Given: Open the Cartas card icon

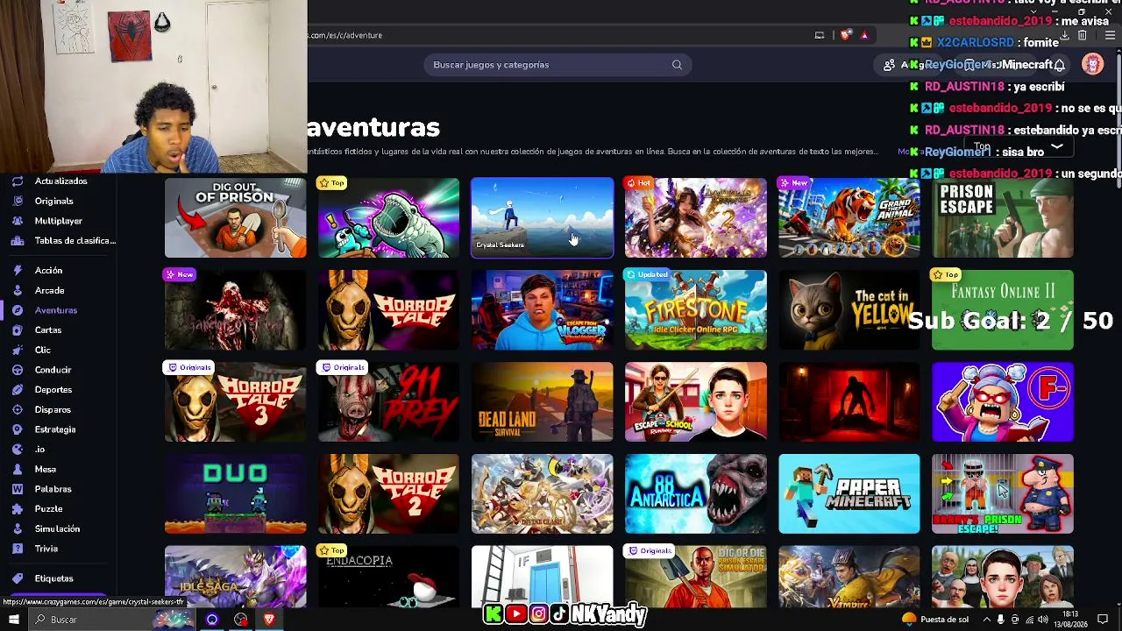Looking at the screenshot, I should click(18, 330).
